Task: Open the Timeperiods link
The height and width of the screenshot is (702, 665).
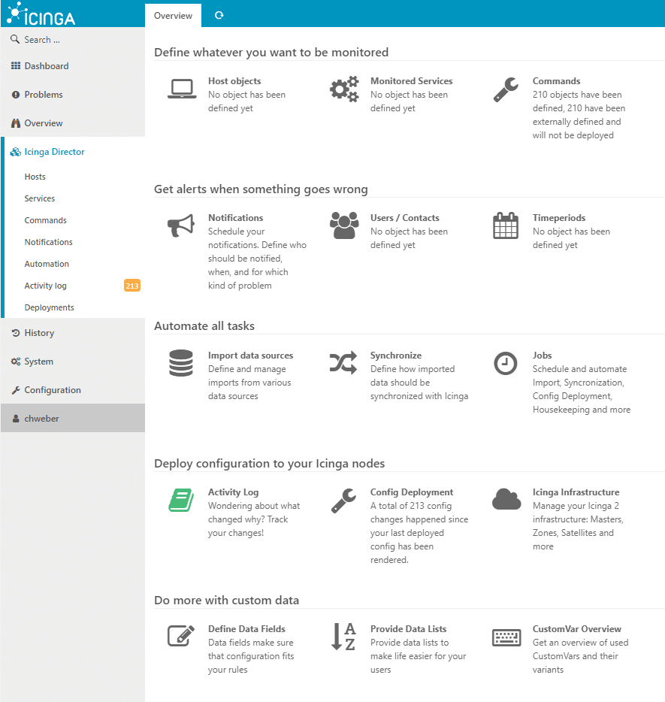Action: (559, 217)
